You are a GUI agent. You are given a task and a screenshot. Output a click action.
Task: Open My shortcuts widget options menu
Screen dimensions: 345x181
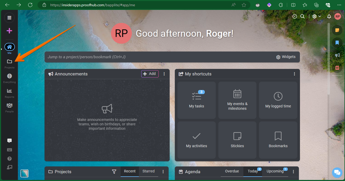[x=294, y=74]
